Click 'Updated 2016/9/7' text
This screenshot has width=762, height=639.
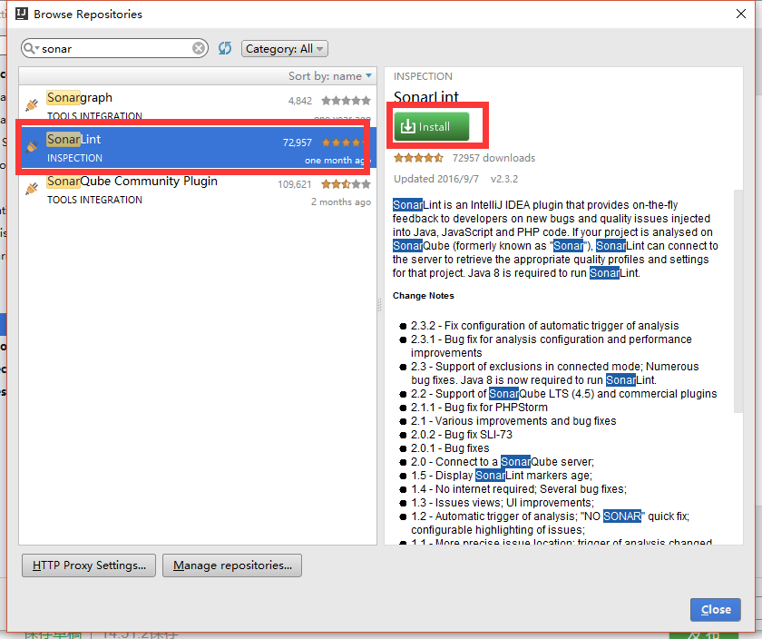click(436, 179)
